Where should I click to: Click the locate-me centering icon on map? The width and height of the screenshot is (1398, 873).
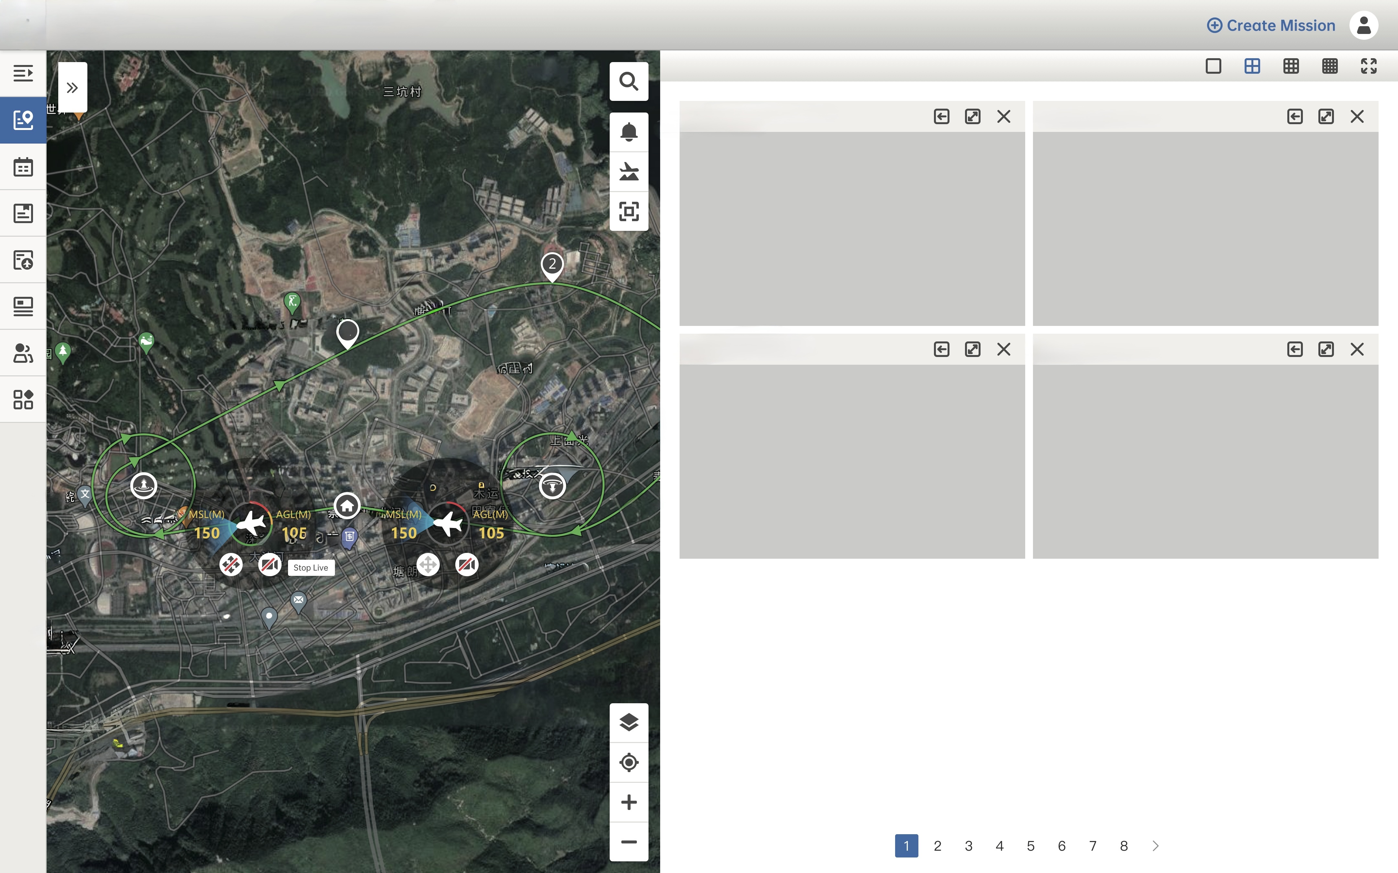(629, 762)
